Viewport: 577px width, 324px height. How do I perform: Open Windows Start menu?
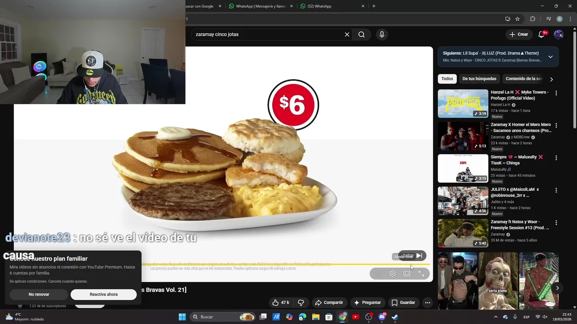[182, 317]
